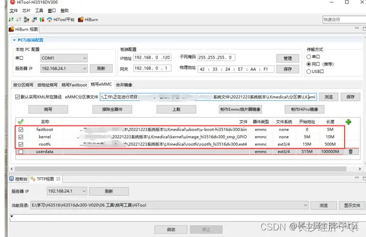Open the TFTP 服务器 IP dropdown
This screenshot has width=366, height=237.
click(x=67, y=191)
